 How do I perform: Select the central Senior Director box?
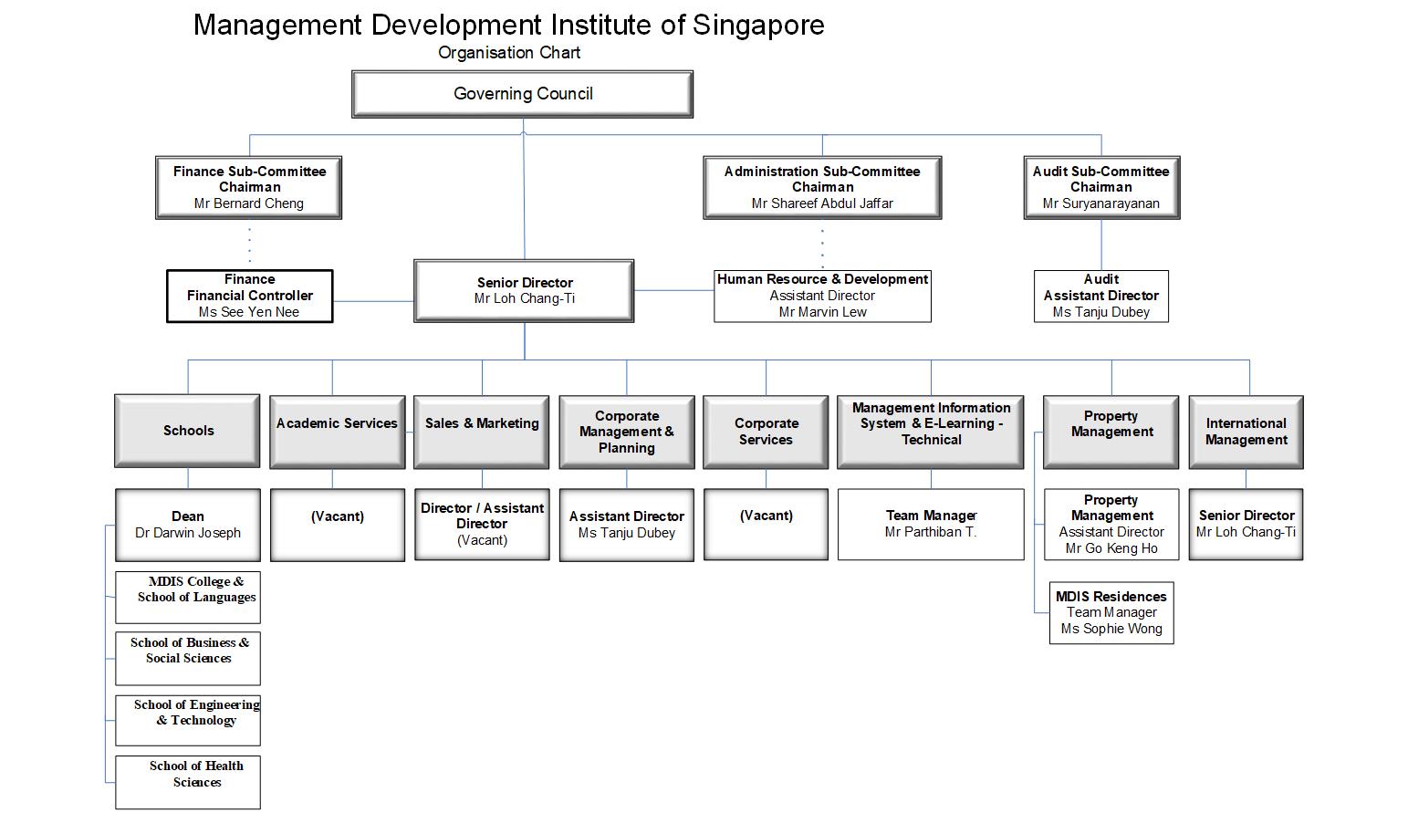[524, 291]
